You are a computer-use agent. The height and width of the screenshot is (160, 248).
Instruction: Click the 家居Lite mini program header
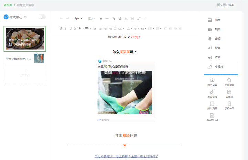pyautogui.click(x=105, y=61)
